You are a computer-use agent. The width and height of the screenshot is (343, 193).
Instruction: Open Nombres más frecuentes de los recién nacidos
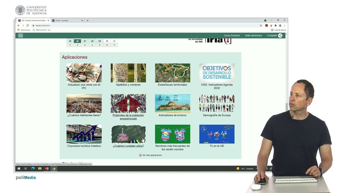(173, 147)
